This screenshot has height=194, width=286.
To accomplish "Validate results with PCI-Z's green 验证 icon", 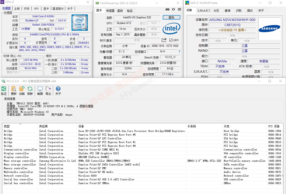I will tap(4, 89).
